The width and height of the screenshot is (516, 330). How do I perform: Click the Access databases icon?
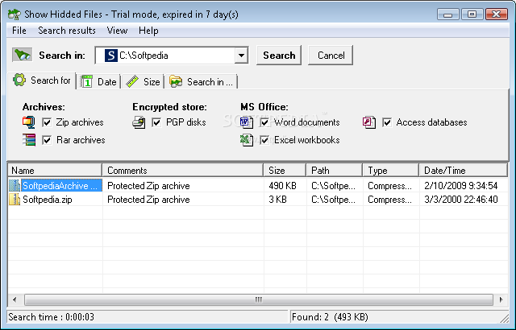tap(369, 122)
